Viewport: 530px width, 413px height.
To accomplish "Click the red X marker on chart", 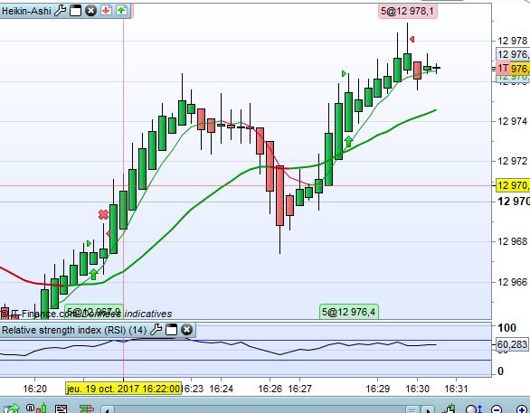I will point(103,214).
